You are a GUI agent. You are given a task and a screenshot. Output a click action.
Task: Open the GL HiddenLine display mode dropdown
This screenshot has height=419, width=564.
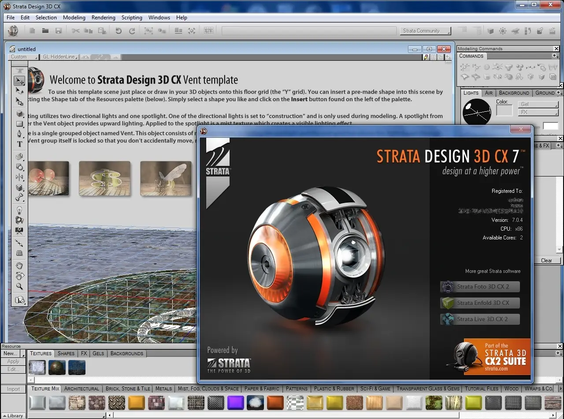coord(59,57)
